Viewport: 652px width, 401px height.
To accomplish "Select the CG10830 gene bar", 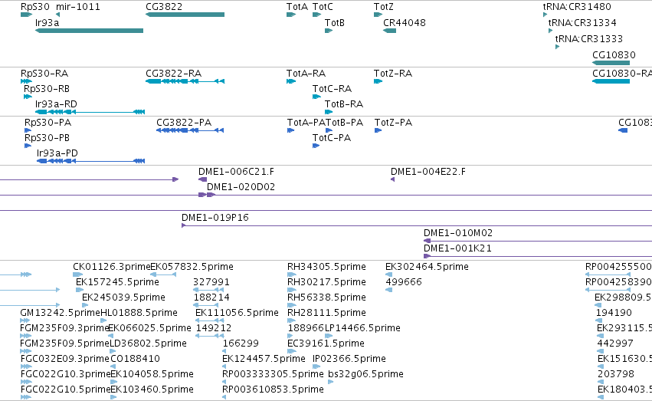I will 611,63.
